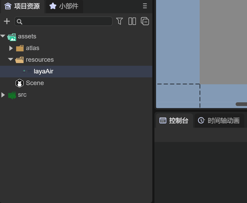Collapse the resources folder arrow
247x203 pixels.
pos(11,59)
